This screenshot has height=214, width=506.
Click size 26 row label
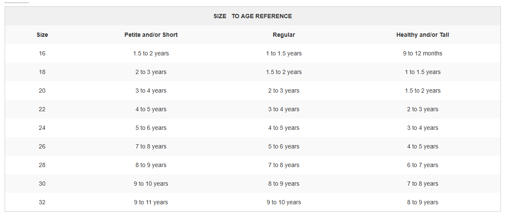[42, 146]
